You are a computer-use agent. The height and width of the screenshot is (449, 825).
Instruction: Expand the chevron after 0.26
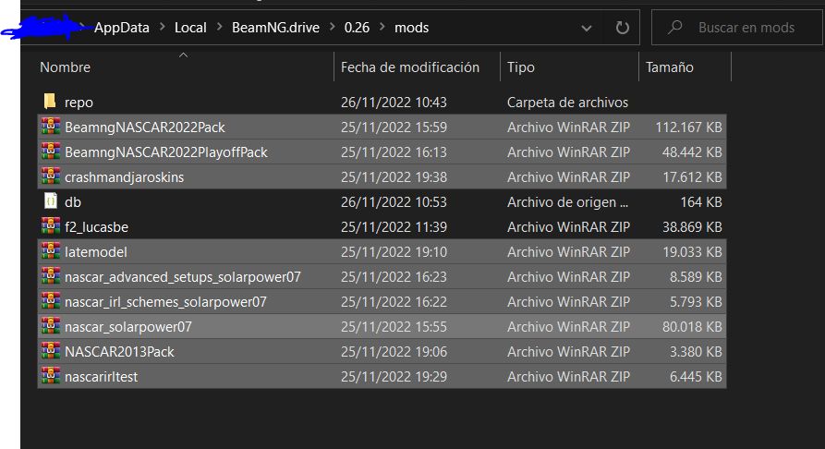pyautogui.click(x=382, y=28)
